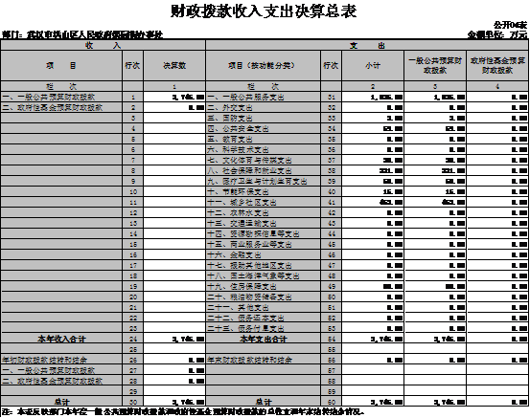Select the 年初财政拨款结转和结余 cell

coord(61,360)
